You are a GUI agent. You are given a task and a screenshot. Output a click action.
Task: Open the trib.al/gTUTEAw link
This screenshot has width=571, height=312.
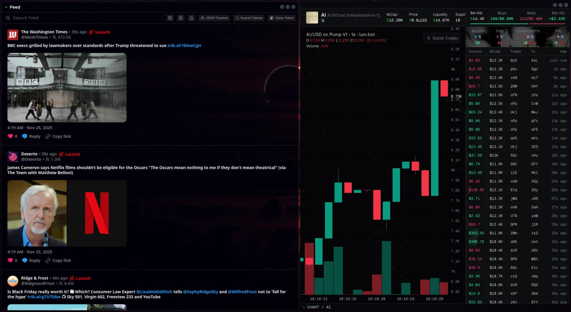pyautogui.click(x=44, y=297)
